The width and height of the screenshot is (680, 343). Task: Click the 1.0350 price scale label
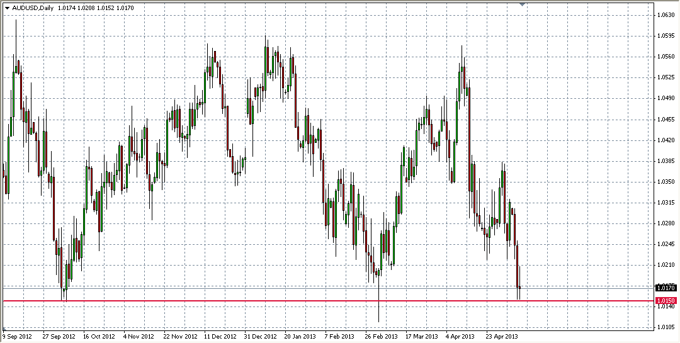click(x=666, y=182)
